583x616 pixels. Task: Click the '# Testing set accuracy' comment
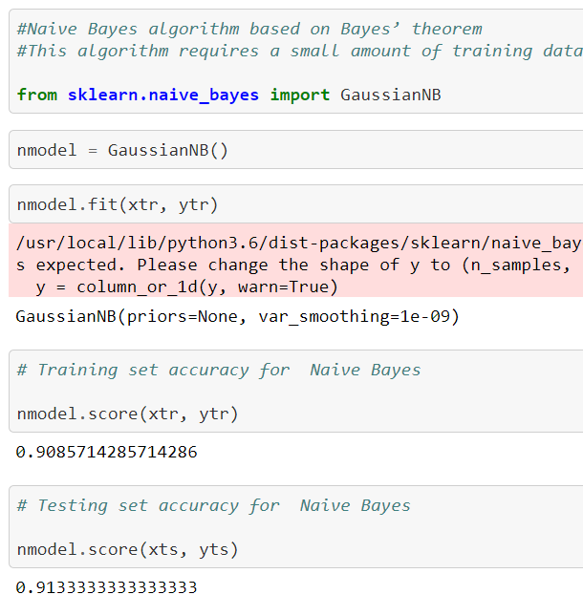[x=214, y=505]
